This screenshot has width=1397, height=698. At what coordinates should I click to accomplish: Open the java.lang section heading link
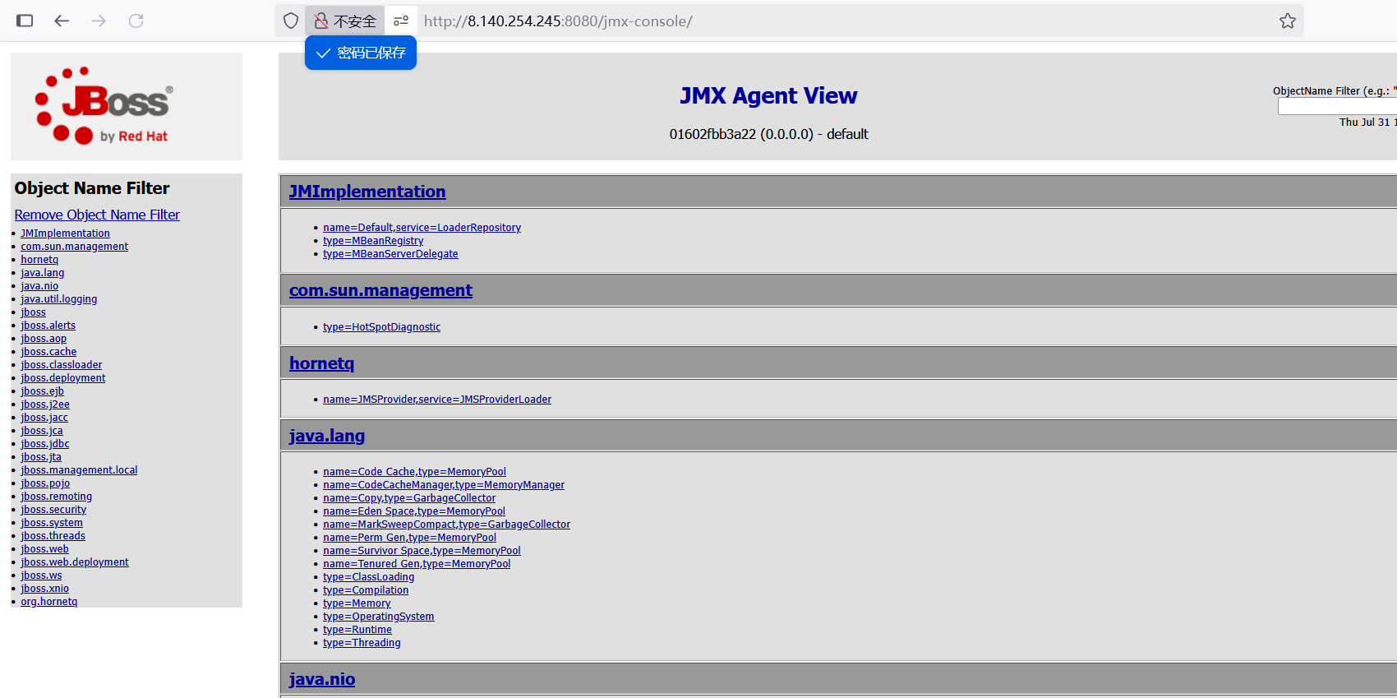[x=327, y=436]
